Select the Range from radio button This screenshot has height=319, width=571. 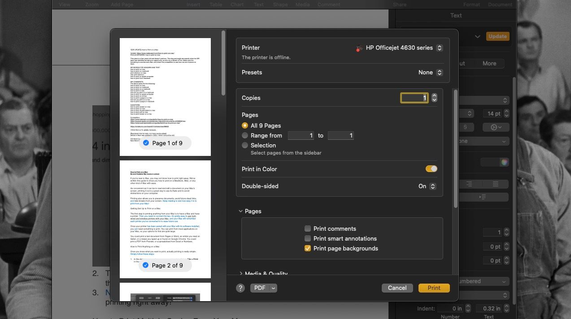[x=245, y=135]
